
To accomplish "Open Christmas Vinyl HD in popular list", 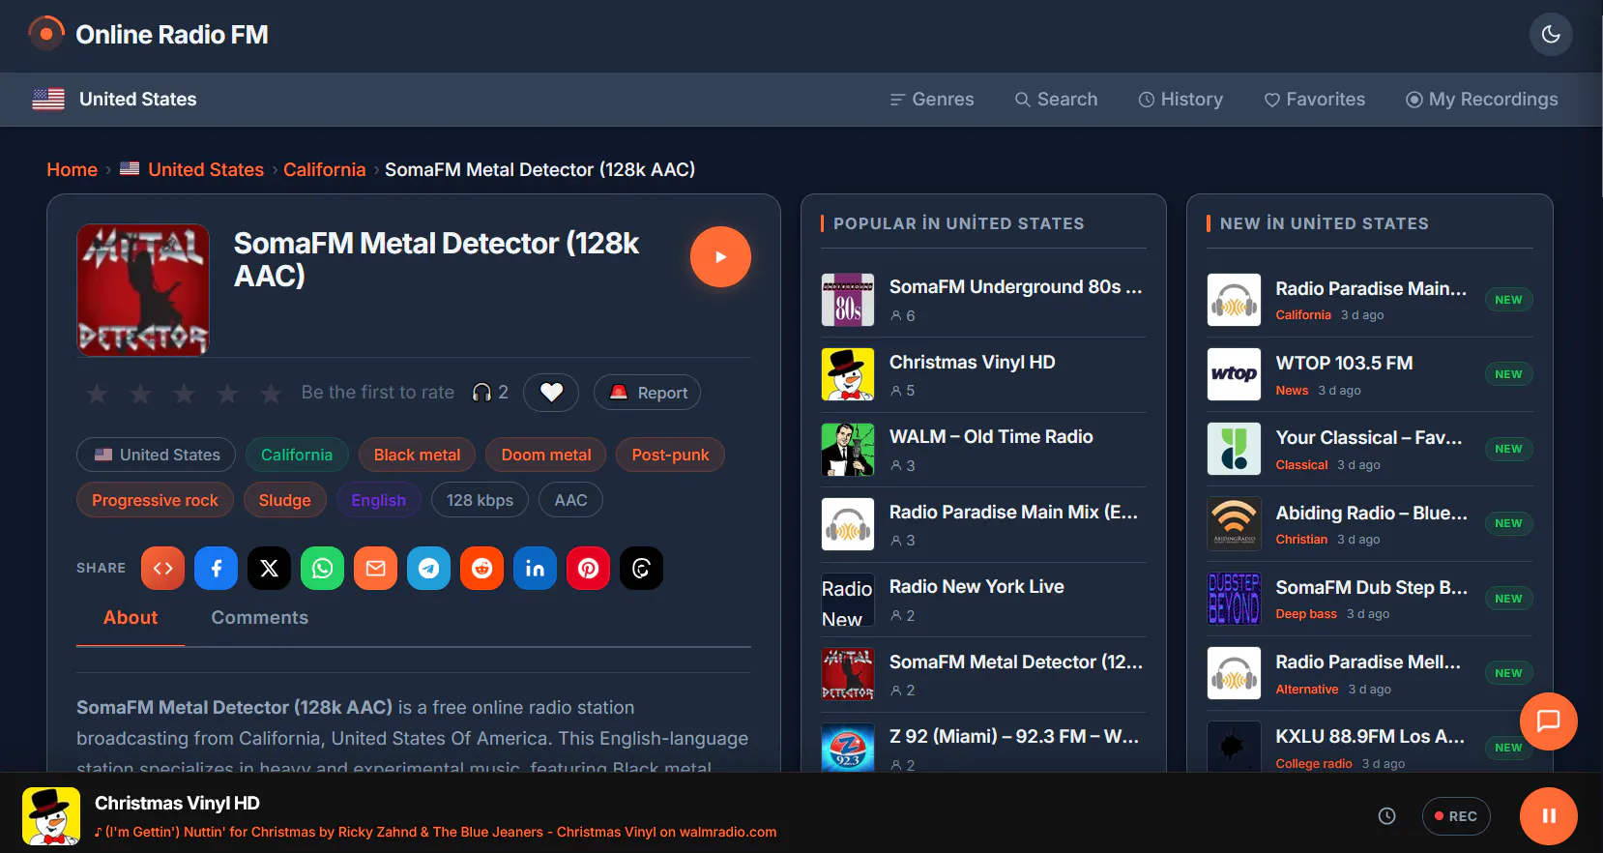I will pyautogui.click(x=983, y=374).
